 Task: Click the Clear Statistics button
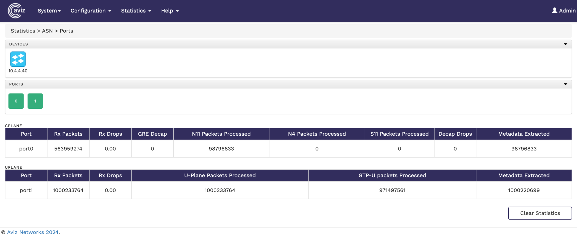pyautogui.click(x=540, y=213)
